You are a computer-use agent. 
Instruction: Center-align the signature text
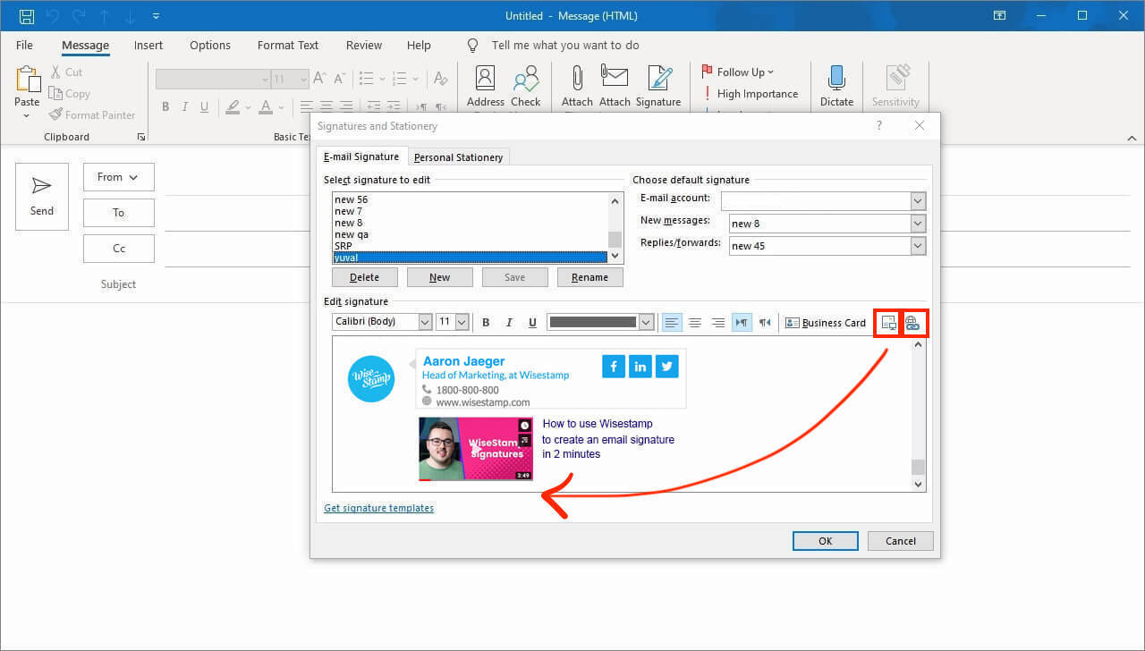coord(695,322)
